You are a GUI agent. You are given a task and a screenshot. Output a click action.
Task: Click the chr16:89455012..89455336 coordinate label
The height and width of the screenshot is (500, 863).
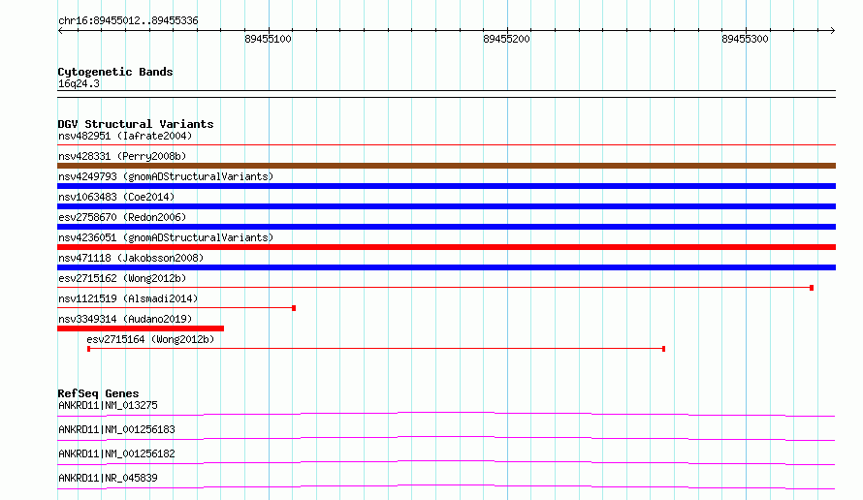click(128, 20)
